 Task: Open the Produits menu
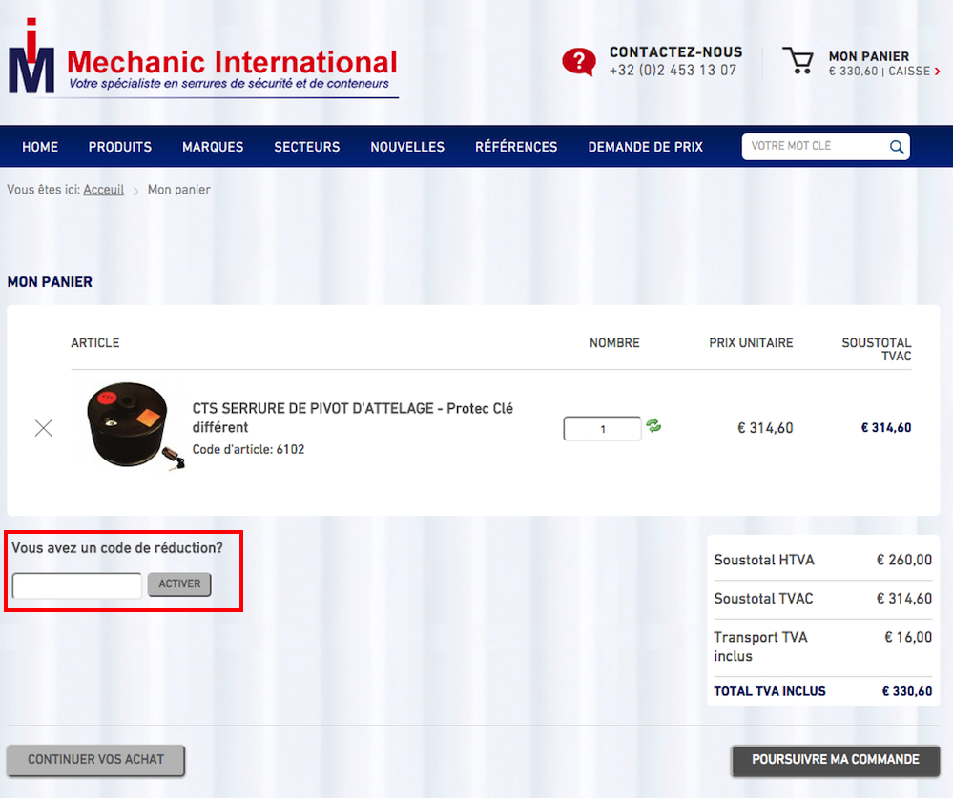pos(120,147)
